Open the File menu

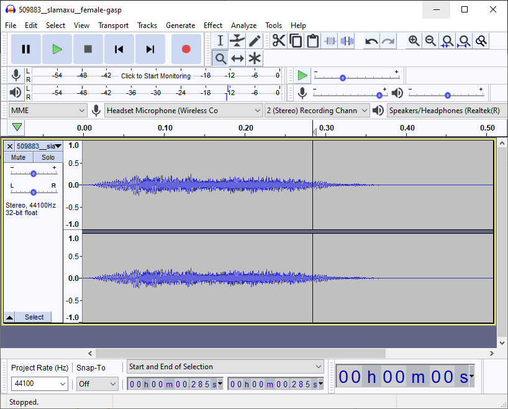[x=11, y=25]
